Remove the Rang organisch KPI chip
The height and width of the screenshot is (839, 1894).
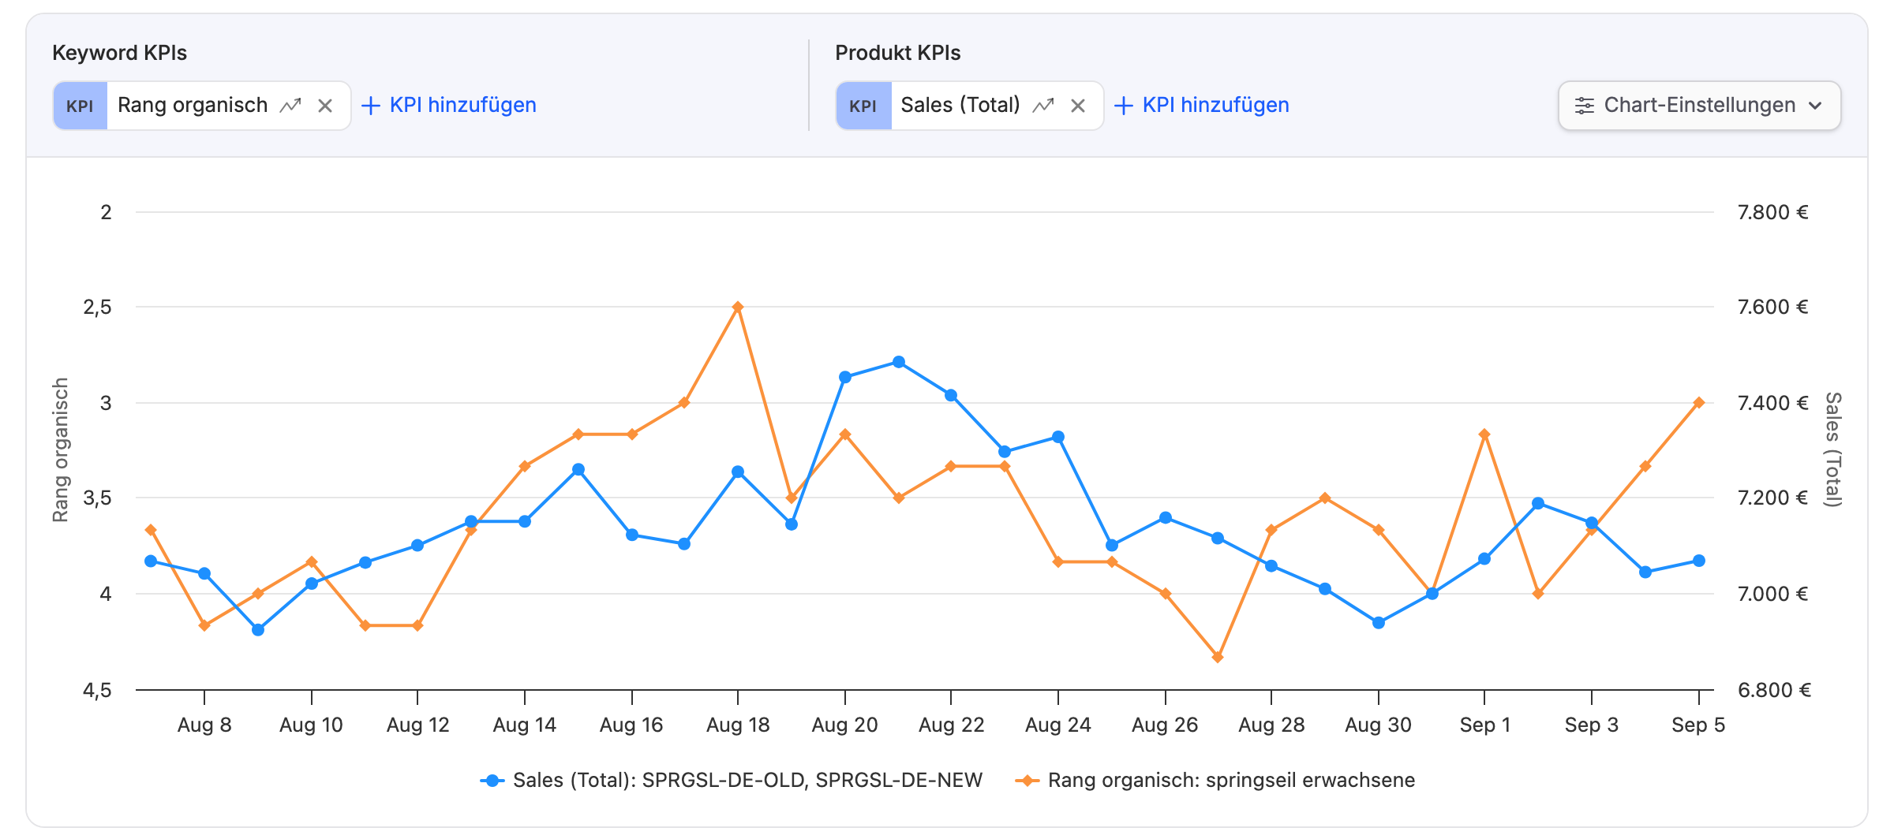[325, 106]
